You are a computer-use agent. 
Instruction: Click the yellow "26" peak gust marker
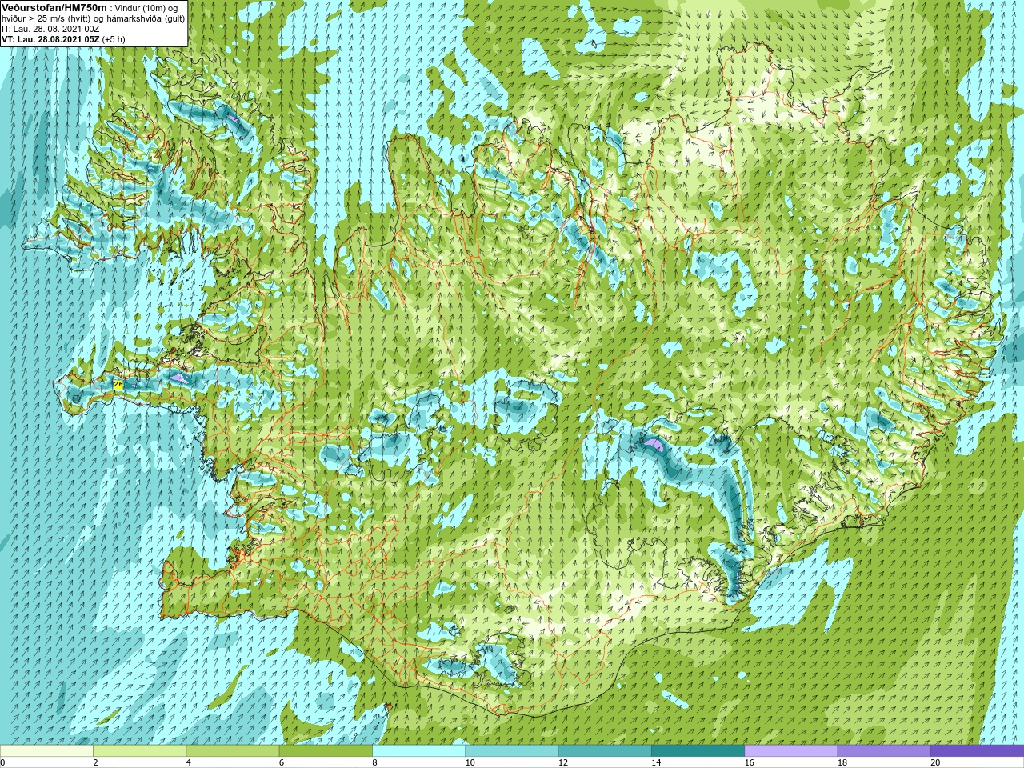click(118, 385)
